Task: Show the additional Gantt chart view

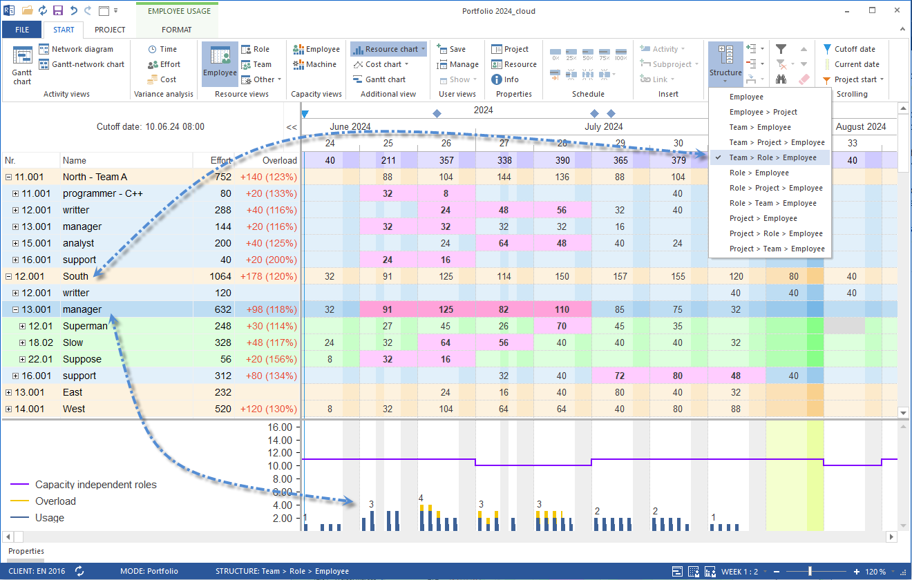Action: (379, 79)
